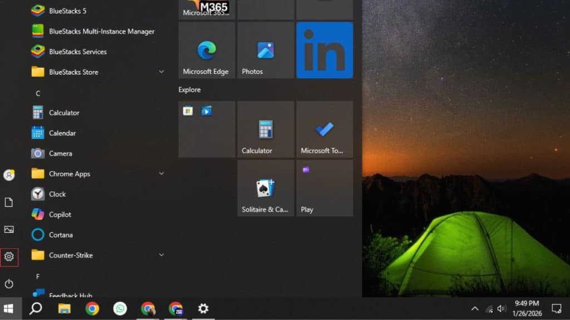The width and height of the screenshot is (570, 320).
Task: Open WhatsApp from the taskbar
Action: click(x=121, y=309)
